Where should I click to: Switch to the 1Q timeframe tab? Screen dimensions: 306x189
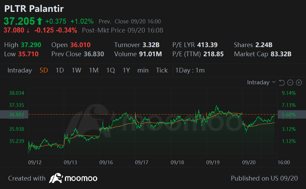tap(111, 70)
